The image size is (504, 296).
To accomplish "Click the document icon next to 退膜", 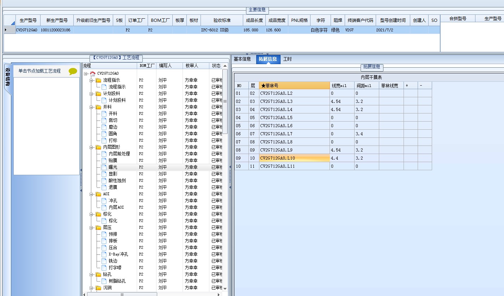I will pos(104,187).
